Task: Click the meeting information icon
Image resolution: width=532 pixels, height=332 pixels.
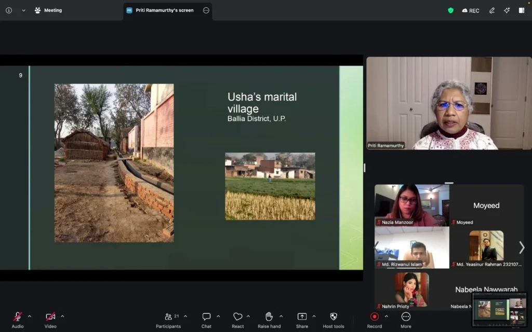Action: (8, 10)
